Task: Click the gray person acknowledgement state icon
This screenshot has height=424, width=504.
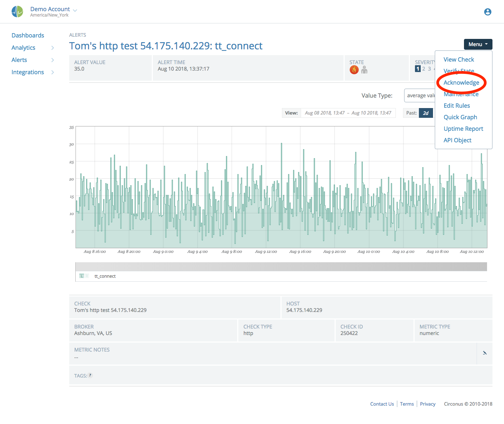Action: click(364, 70)
